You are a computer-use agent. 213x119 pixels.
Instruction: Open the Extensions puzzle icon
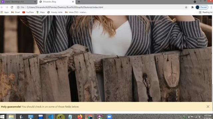point(192,7)
